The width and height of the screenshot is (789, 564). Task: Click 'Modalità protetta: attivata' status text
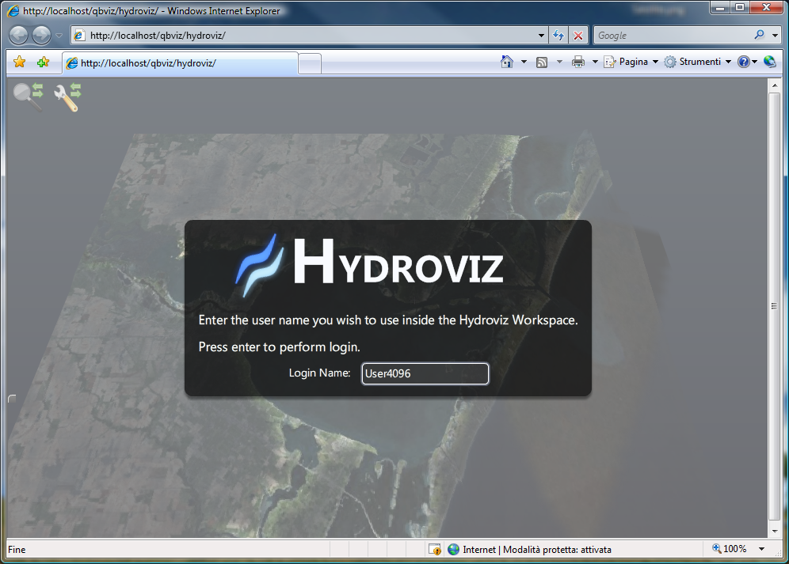click(x=557, y=550)
